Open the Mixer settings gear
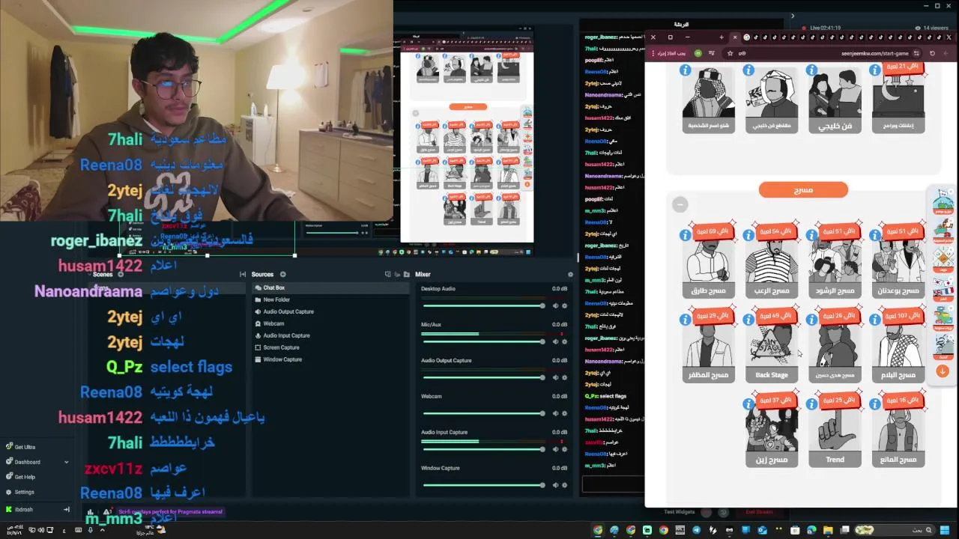This screenshot has height=539, width=959. (570, 274)
